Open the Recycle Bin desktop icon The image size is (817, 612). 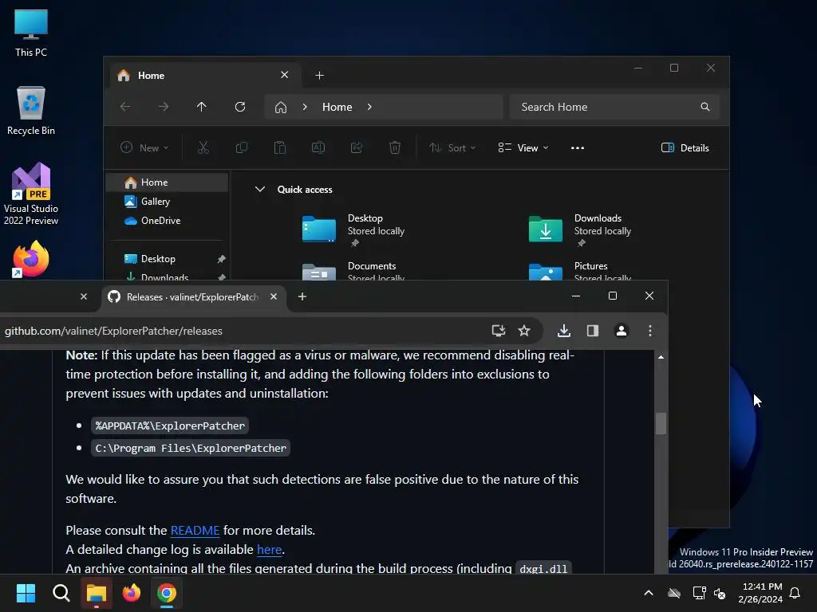coord(31,110)
